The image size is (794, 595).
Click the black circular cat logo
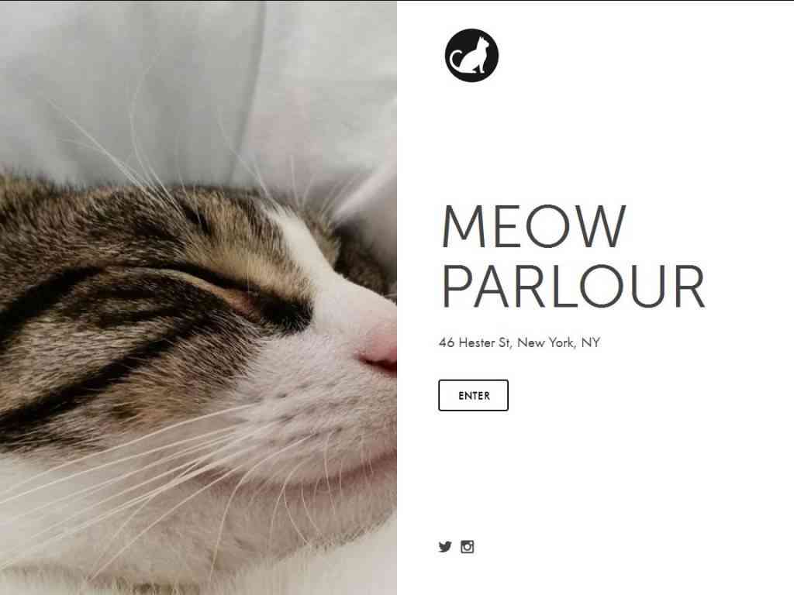pyautogui.click(x=471, y=55)
